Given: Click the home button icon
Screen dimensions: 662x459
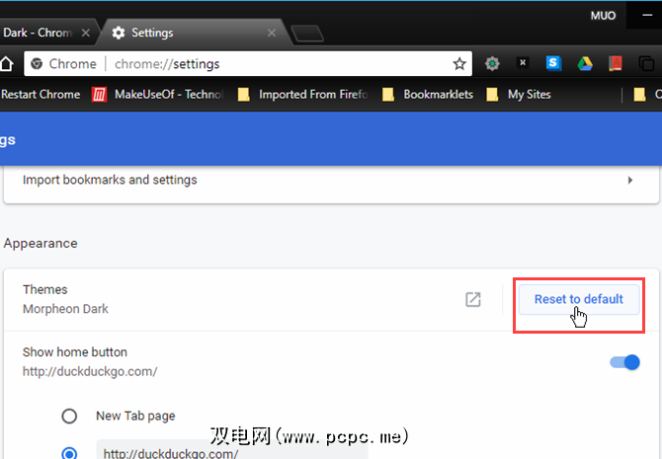Looking at the screenshot, I should point(6,64).
